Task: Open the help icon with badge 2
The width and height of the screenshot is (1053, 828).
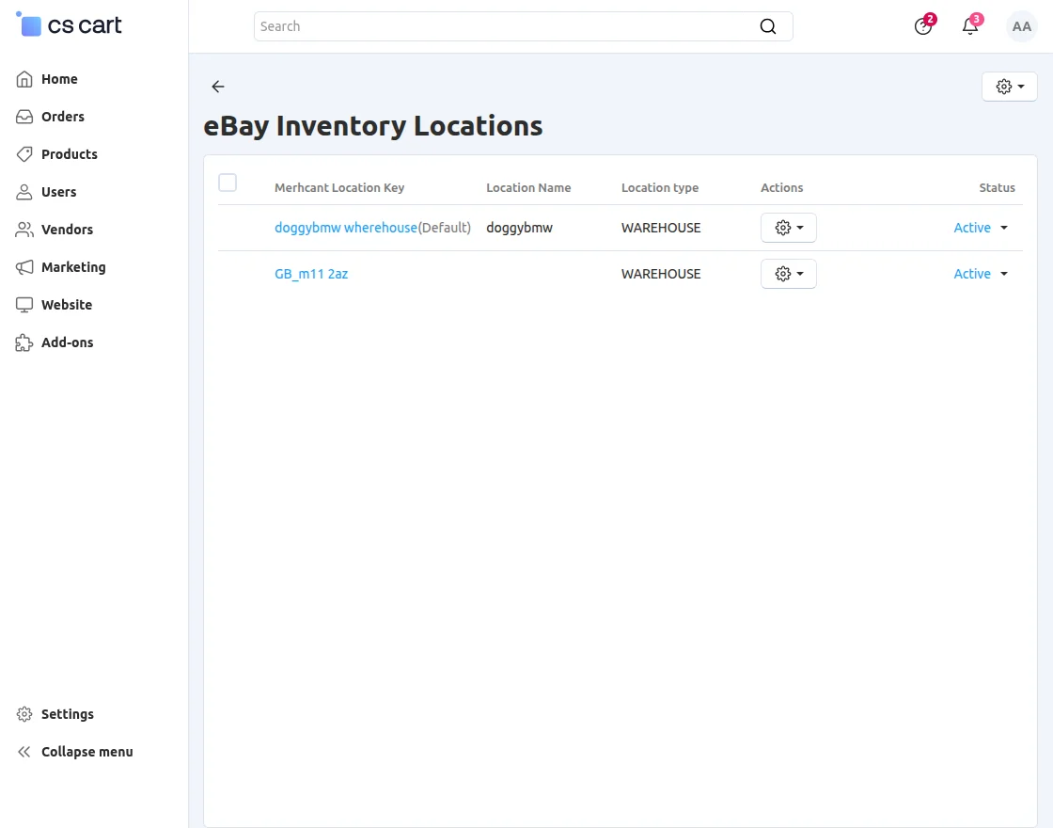Action: [923, 26]
